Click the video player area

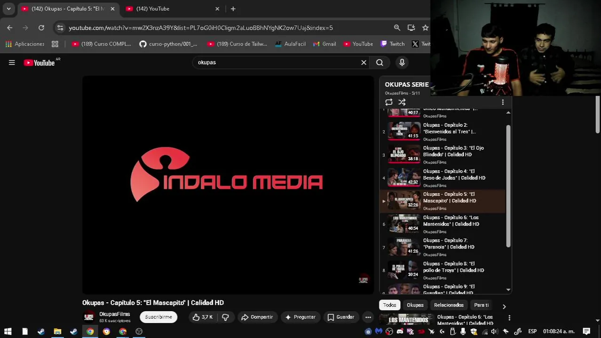click(x=228, y=185)
